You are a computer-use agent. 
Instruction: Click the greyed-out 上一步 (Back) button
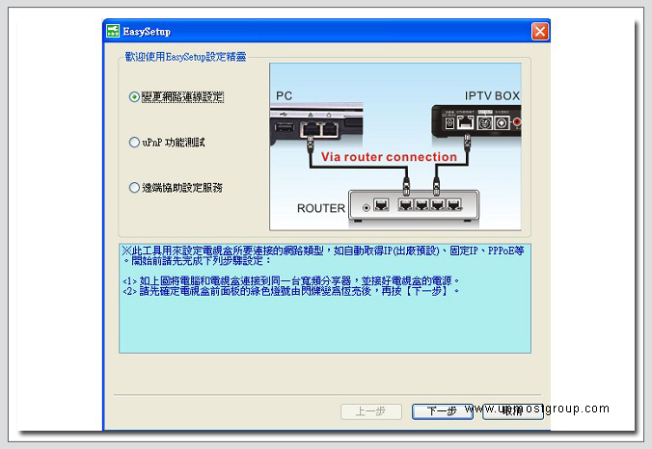pos(371,410)
